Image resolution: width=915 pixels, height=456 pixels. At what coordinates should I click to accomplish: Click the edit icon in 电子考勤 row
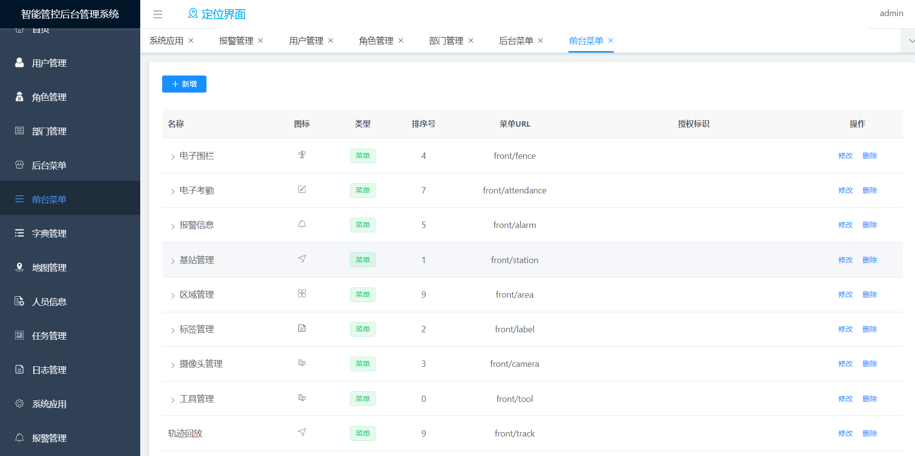(302, 190)
